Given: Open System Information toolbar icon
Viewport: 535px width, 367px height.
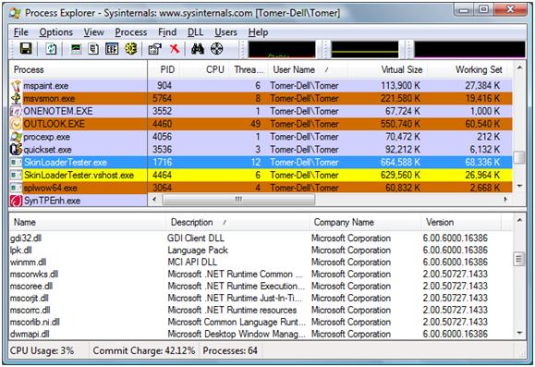Looking at the screenshot, I should pos(76,49).
